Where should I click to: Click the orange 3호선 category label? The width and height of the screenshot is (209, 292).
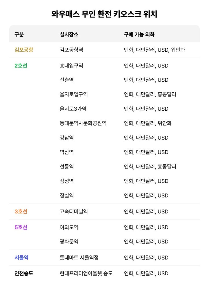21,212
